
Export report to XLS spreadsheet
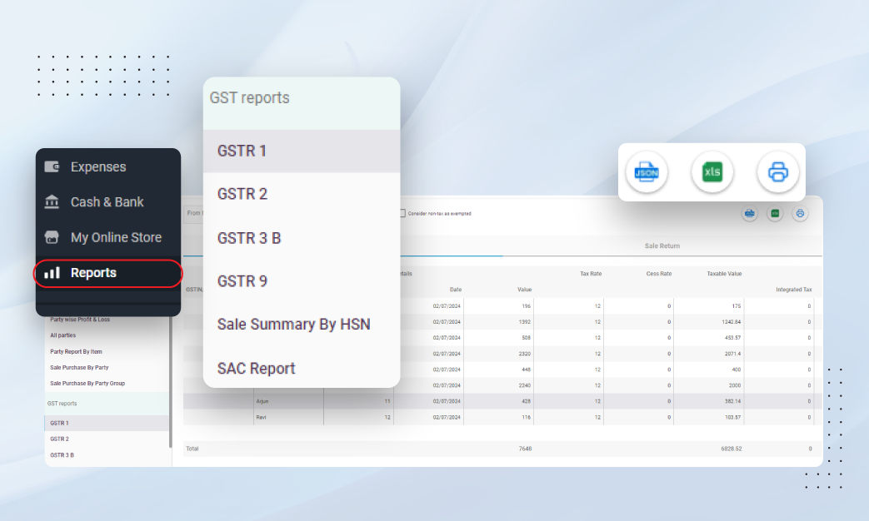tap(712, 172)
